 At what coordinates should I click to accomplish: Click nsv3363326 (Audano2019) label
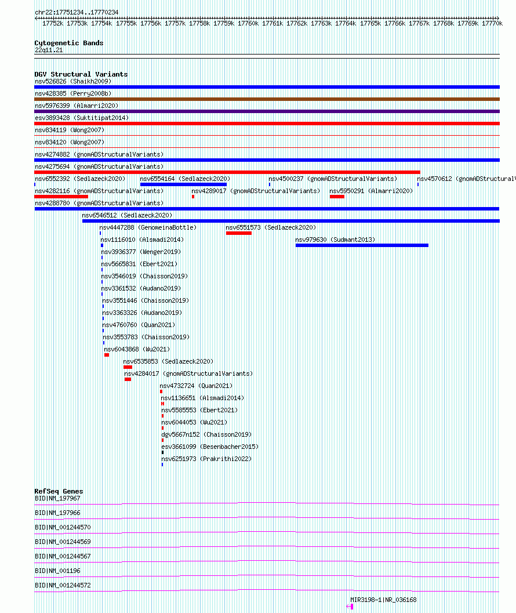click(142, 313)
